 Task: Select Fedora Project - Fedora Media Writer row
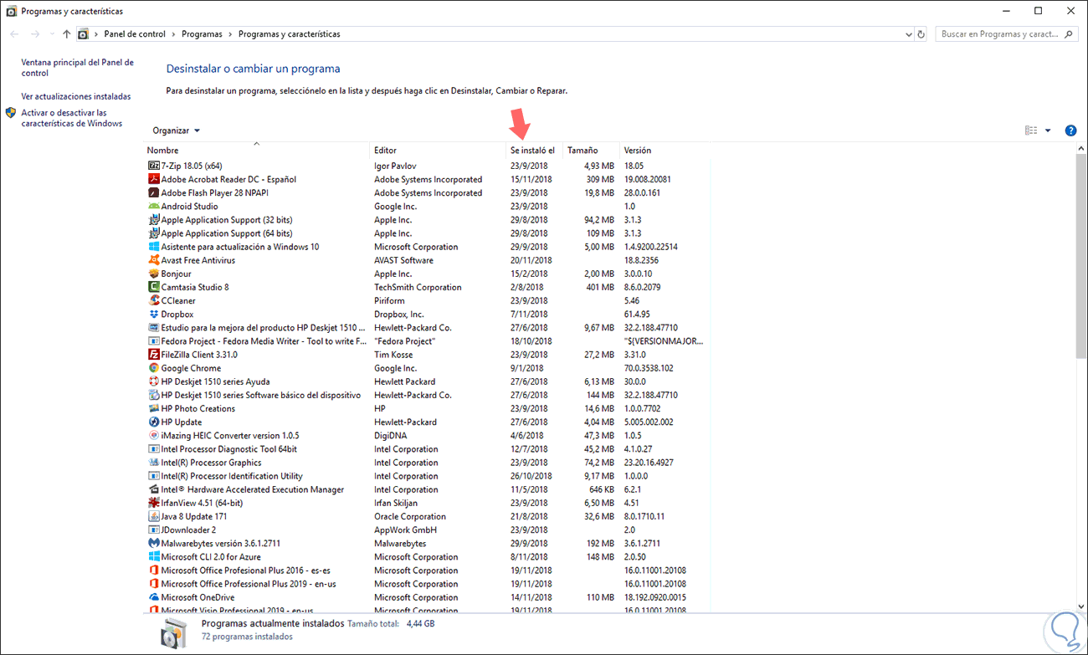[x=427, y=341]
